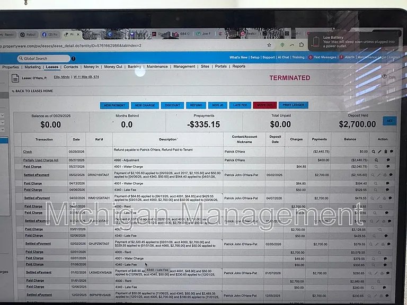Click the LATE FEE button
The image size is (407, 305).
[240, 105]
